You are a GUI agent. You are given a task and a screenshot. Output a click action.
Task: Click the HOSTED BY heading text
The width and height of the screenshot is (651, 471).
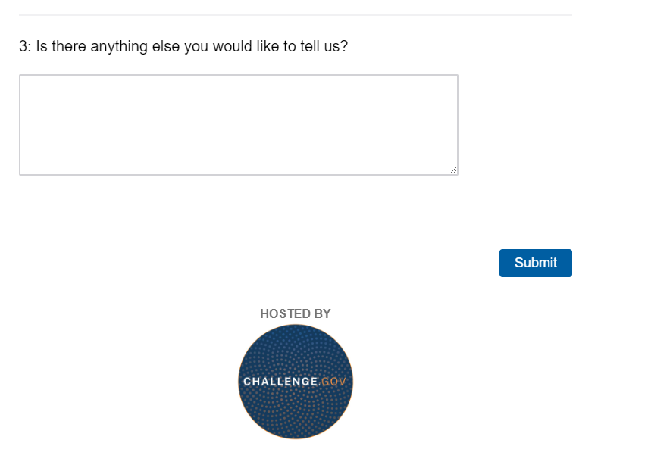pyautogui.click(x=296, y=313)
